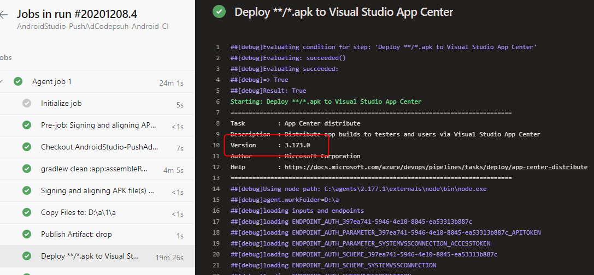Click line number 10 in log gutter
594x275 pixels.
click(x=216, y=145)
